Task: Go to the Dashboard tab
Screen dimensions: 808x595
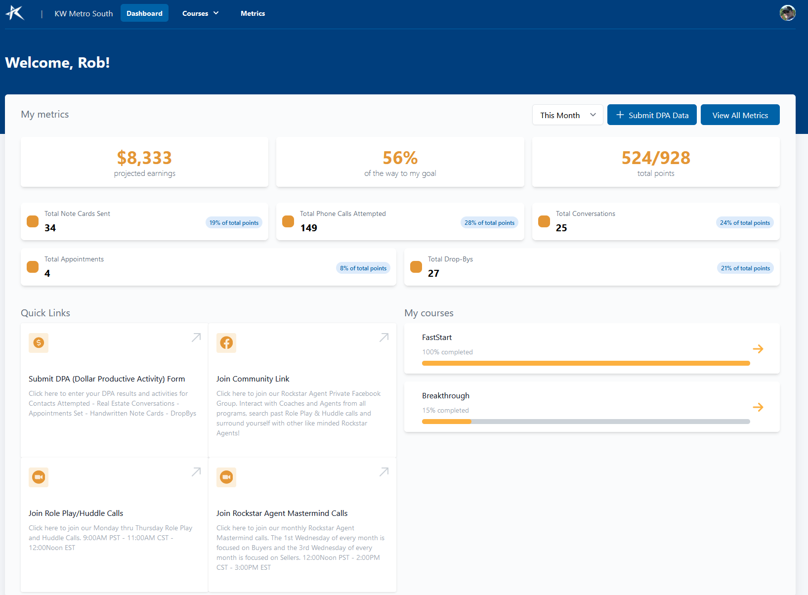Action: (x=144, y=13)
